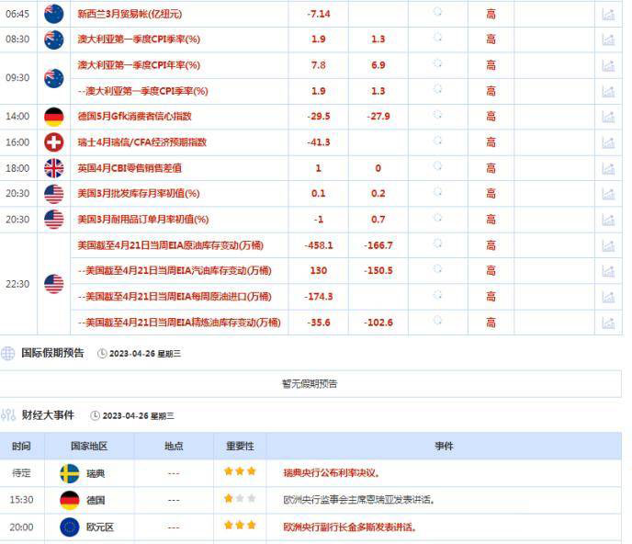Screen dimensions: 632x544
Task: Click three-star rating for 瑞典 event
Action: (x=241, y=471)
